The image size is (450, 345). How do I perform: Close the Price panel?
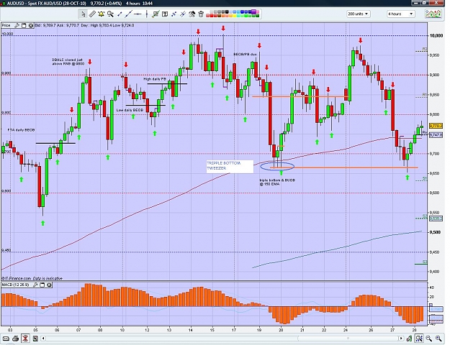(30, 25)
